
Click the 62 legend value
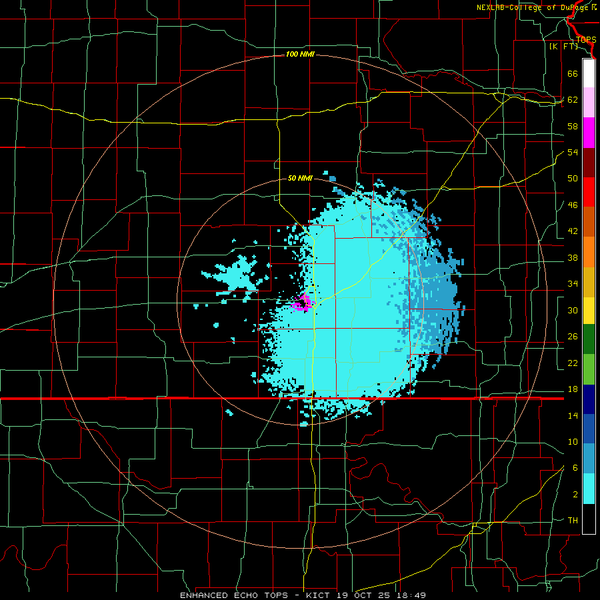coord(573,100)
